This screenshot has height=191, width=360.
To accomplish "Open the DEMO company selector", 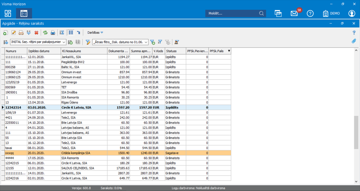I will coord(332,13).
